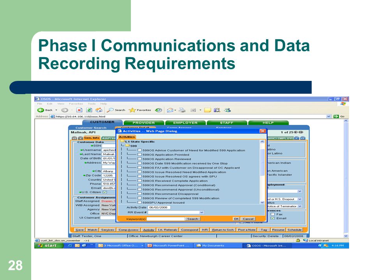Open the employment status dropdown
This screenshot has width=374, height=280.
(300, 191)
